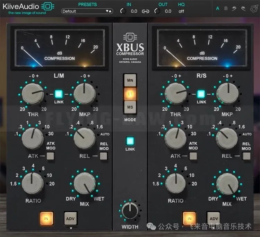The image size is (260, 237).
Task: Click the L/M ATK attack knob
Action: coord(33,138)
